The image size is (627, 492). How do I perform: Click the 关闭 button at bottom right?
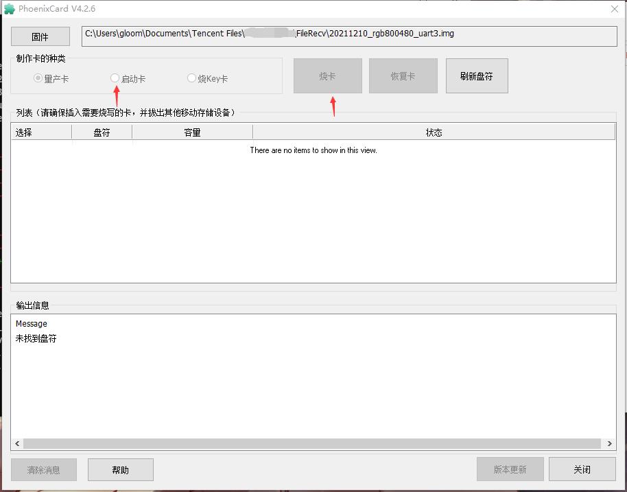(x=582, y=469)
